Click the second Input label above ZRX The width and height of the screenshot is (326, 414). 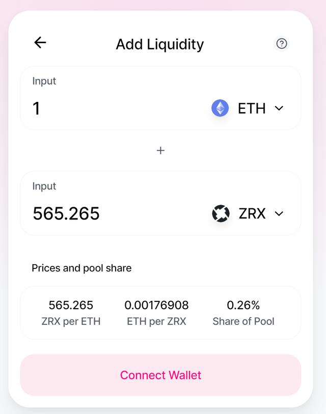click(44, 186)
